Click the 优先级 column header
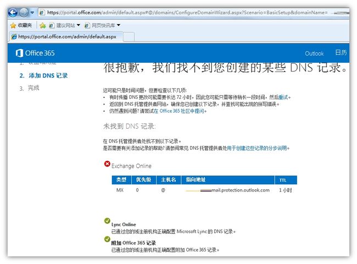 point(144,180)
